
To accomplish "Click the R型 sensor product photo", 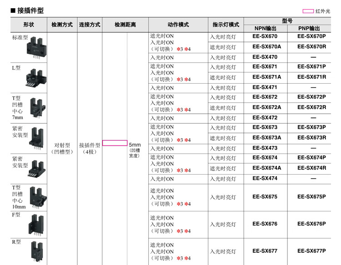I will point(37,252).
